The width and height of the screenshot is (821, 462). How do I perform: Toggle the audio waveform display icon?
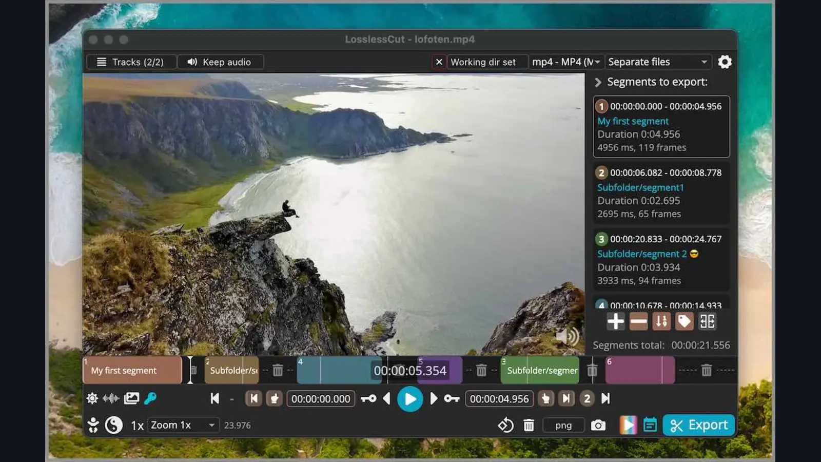(x=111, y=398)
